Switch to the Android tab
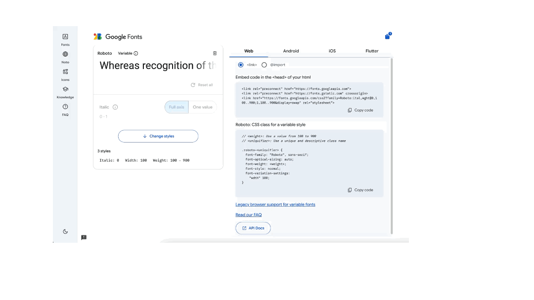Screen dimensions: 534x300 291,51
